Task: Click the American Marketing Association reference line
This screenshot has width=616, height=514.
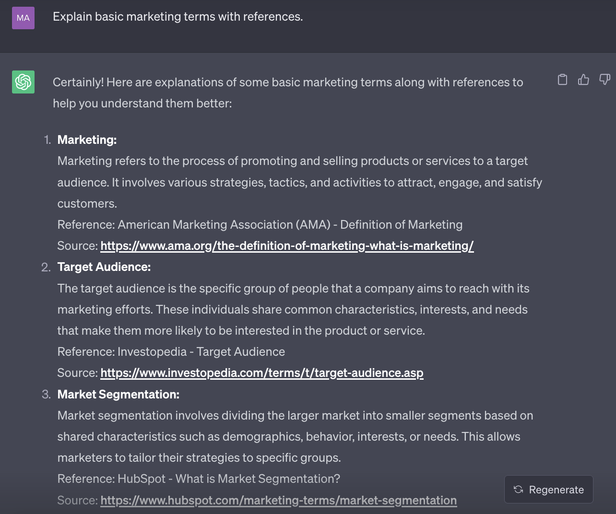Action: [x=260, y=225]
